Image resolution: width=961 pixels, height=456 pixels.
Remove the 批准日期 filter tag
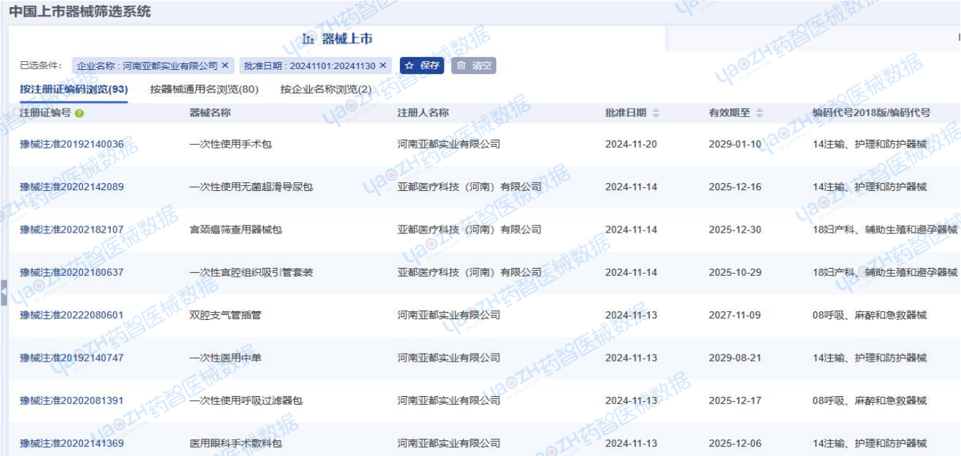point(383,66)
